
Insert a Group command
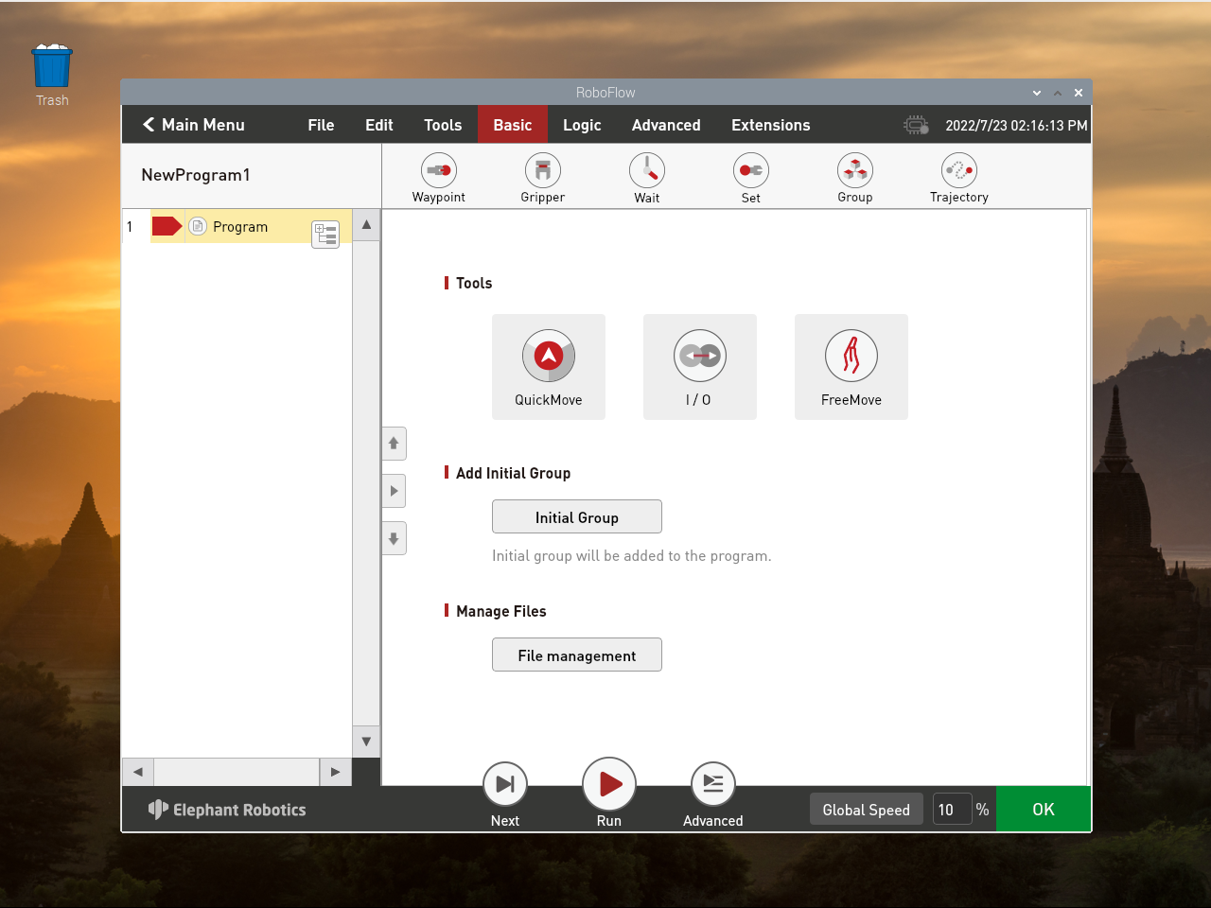(854, 177)
